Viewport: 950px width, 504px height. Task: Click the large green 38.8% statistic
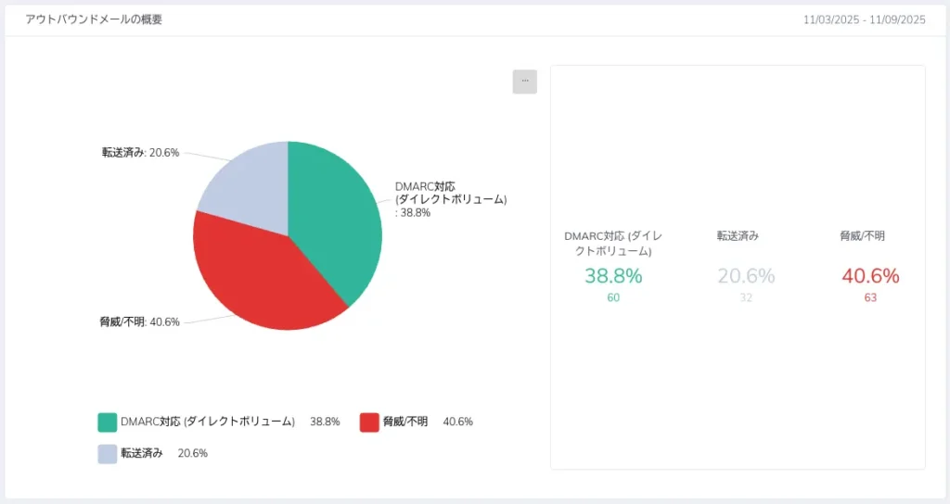612,275
